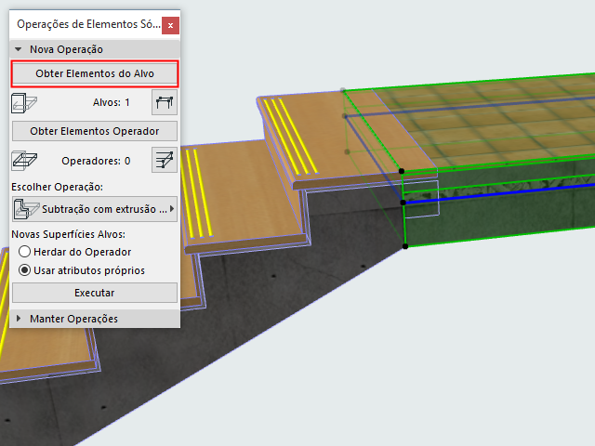Collapse the Nova Operação section

point(18,49)
